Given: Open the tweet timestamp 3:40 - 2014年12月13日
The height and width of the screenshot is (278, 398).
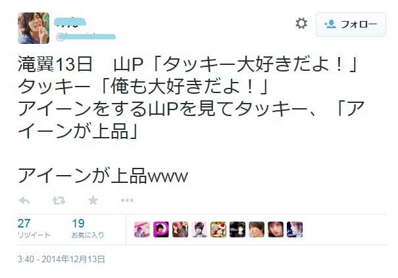Looking at the screenshot, I should 61,259.
